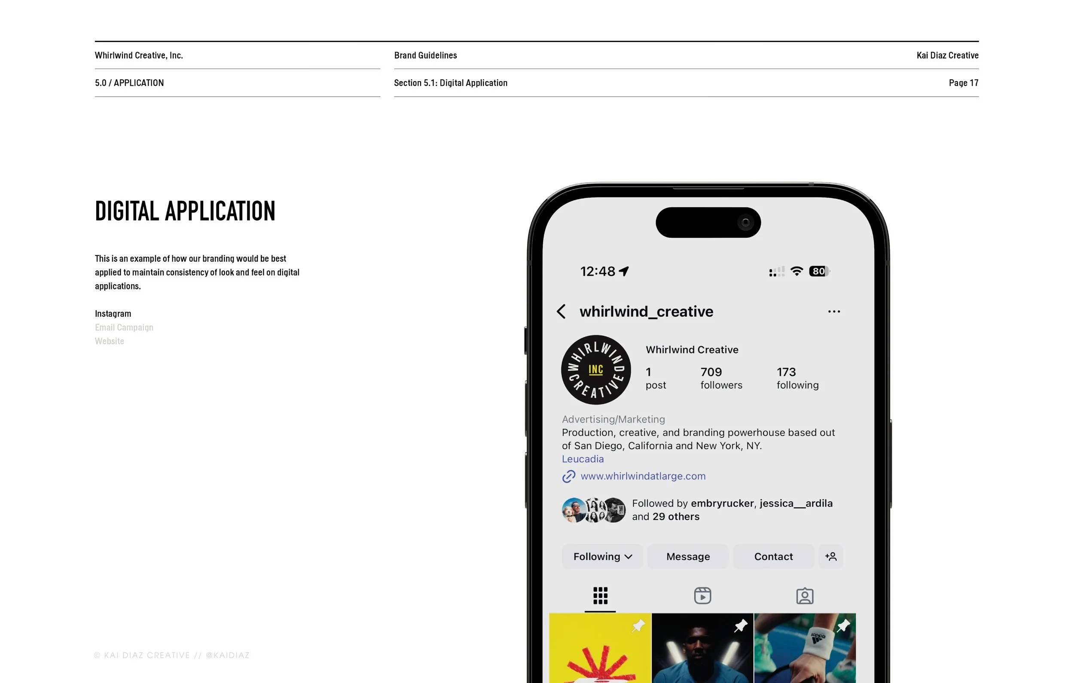Tap the back arrow beside whirlwind_creative

pyautogui.click(x=561, y=311)
